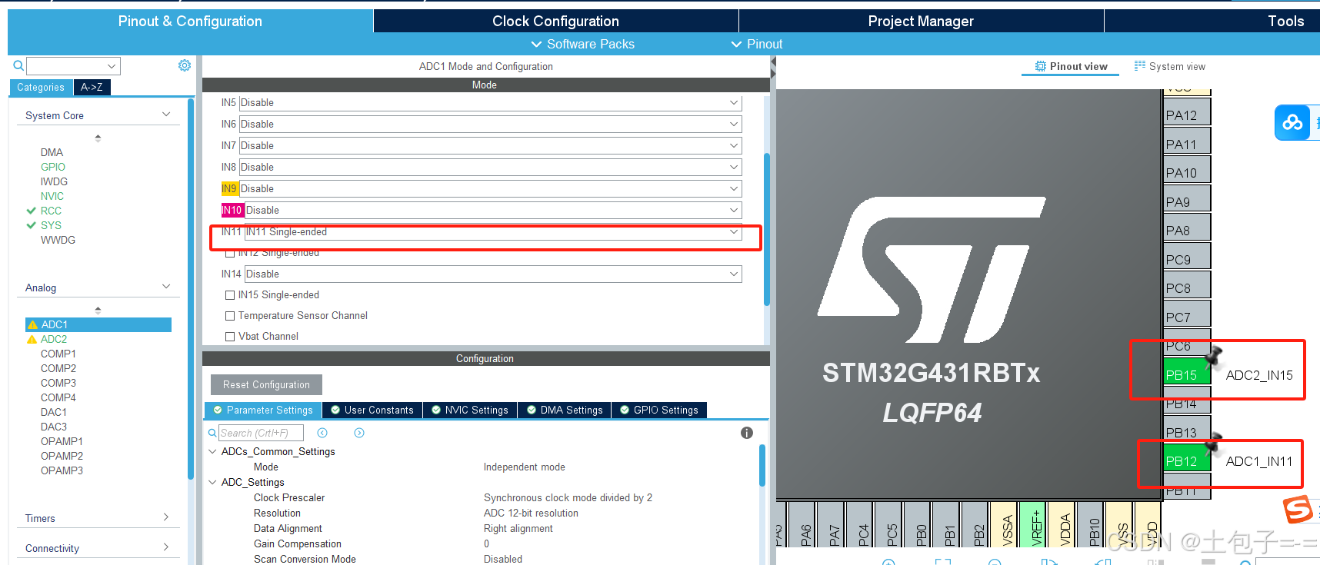Click the Sogou input method icon

click(1298, 510)
